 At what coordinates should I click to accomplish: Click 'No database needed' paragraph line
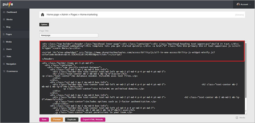click(x=90, y=76)
